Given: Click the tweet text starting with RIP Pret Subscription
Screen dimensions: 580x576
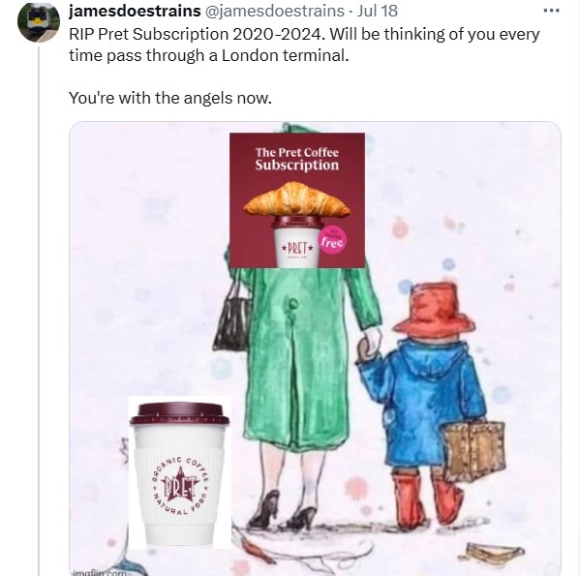Looking at the screenshot, I should click(304, 45).
